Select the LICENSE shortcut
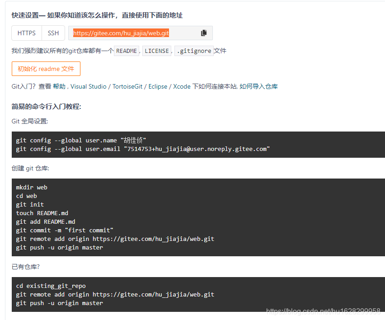The height and width of the screenshot is (320, 385). coord(156,51)
